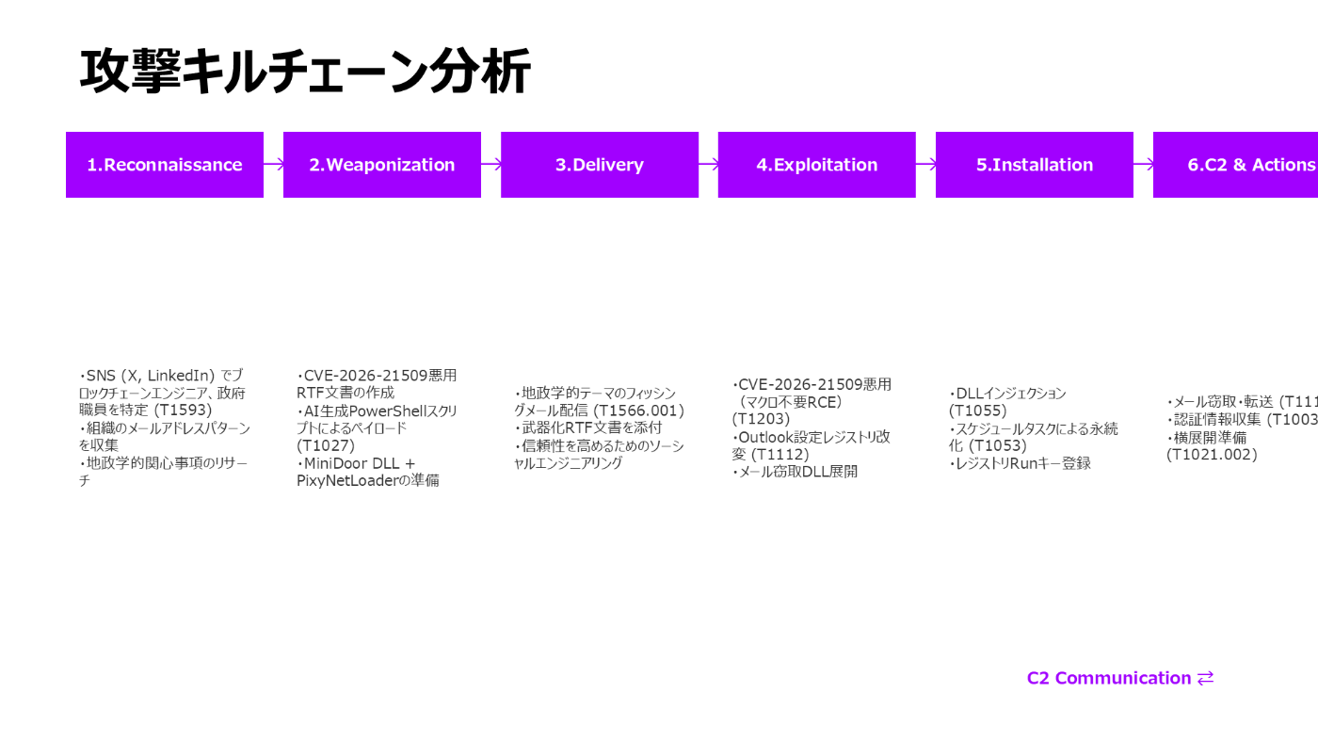Click the C2 Communication link
This screenshot has width=1318, height=741.
click(x=1108, y=677)
